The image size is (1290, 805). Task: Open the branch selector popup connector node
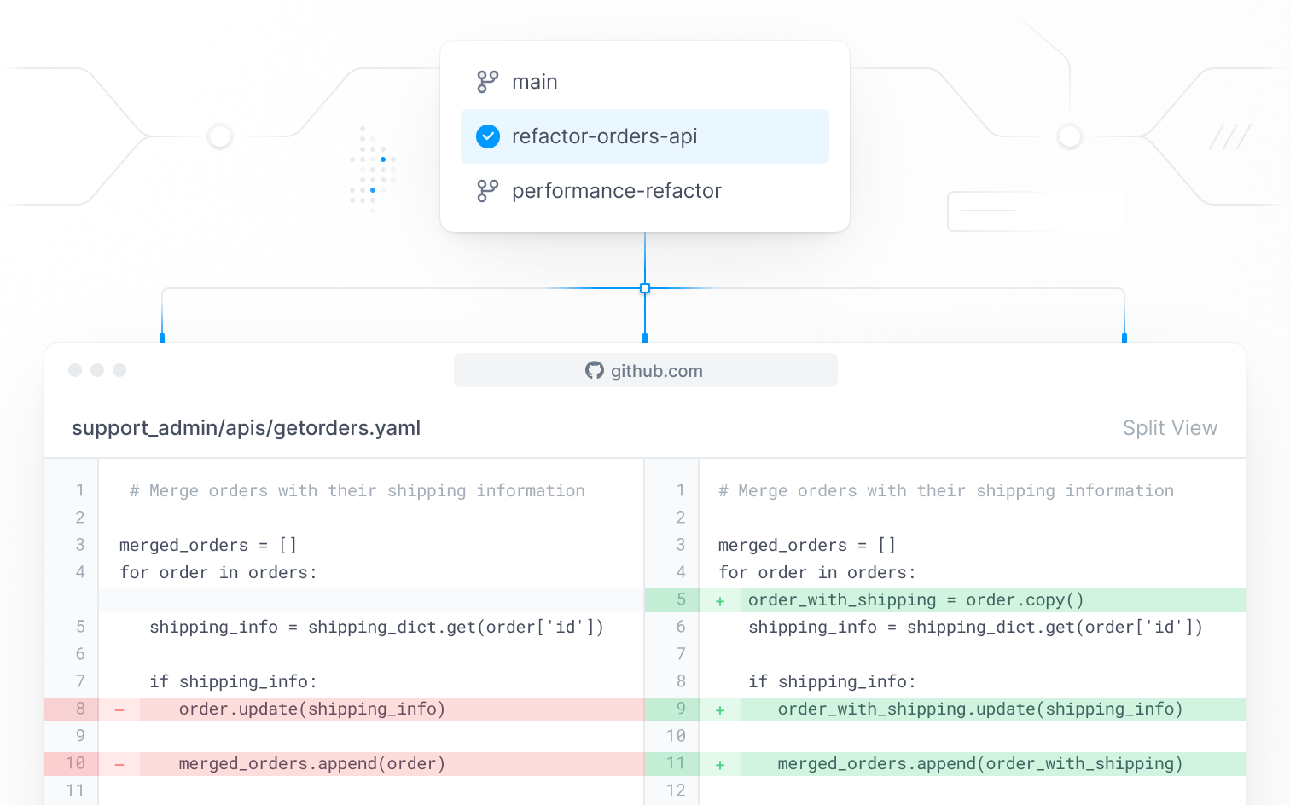pos(645,288)
